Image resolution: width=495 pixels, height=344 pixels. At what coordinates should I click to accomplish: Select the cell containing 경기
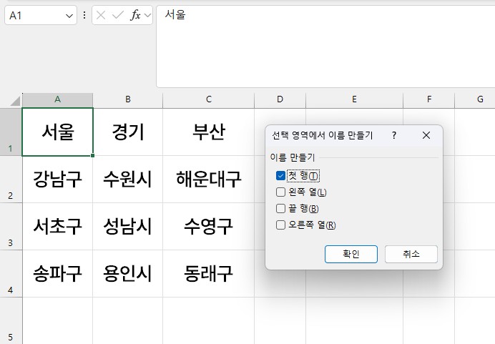click(128, 132)
